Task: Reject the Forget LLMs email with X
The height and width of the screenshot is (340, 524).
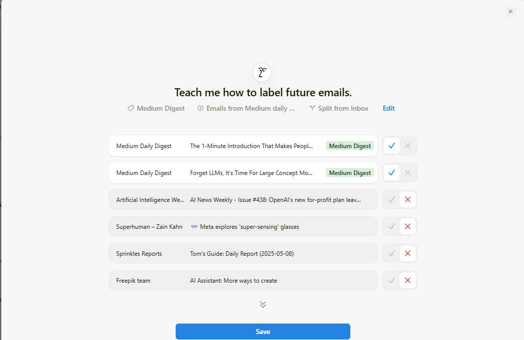Action: pyautogui.click(x=408, y=172)
